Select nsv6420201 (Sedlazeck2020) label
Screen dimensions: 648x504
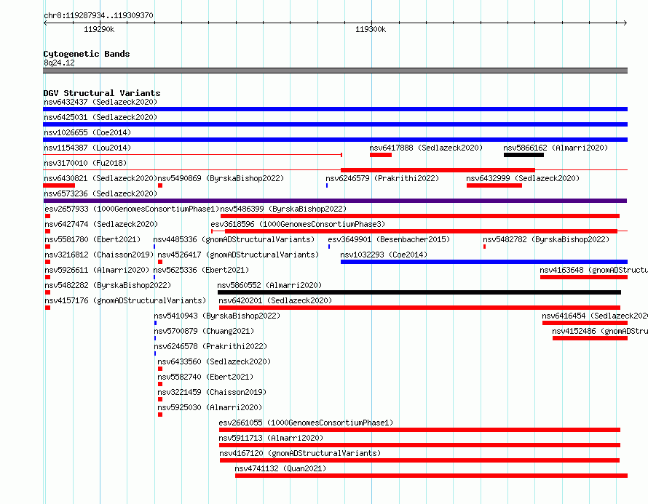point(275,300)
